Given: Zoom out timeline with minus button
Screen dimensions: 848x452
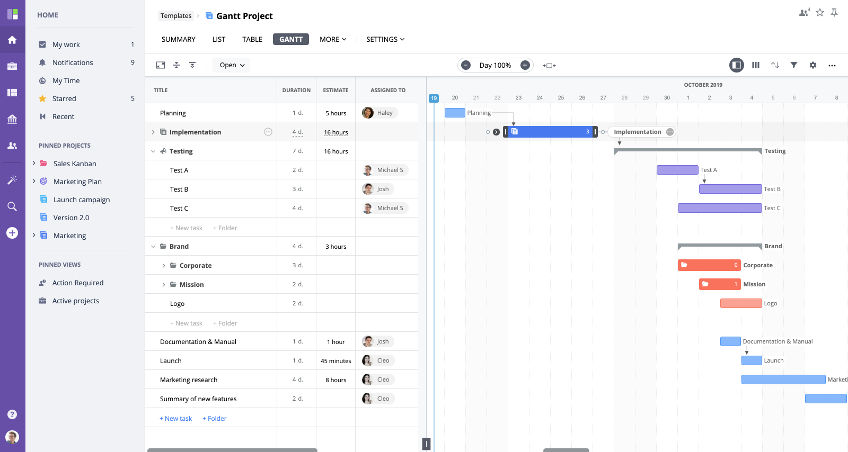Looking at the screenshot, I should (x=466, y=65).
